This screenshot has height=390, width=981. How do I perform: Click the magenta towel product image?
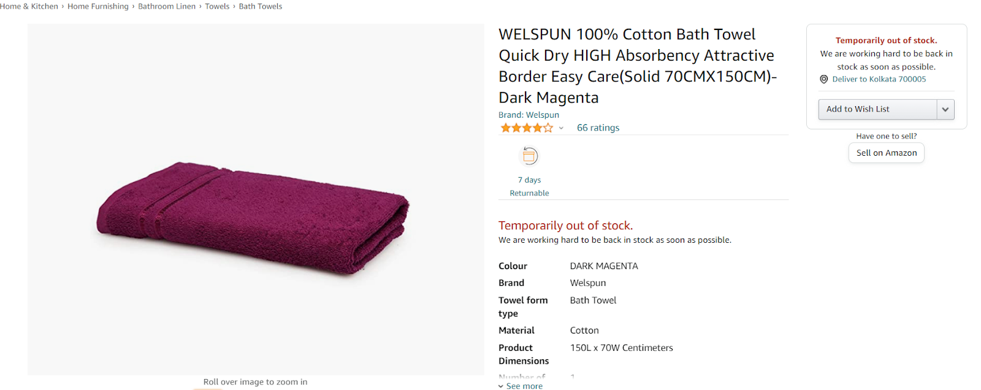click(253, 218)
